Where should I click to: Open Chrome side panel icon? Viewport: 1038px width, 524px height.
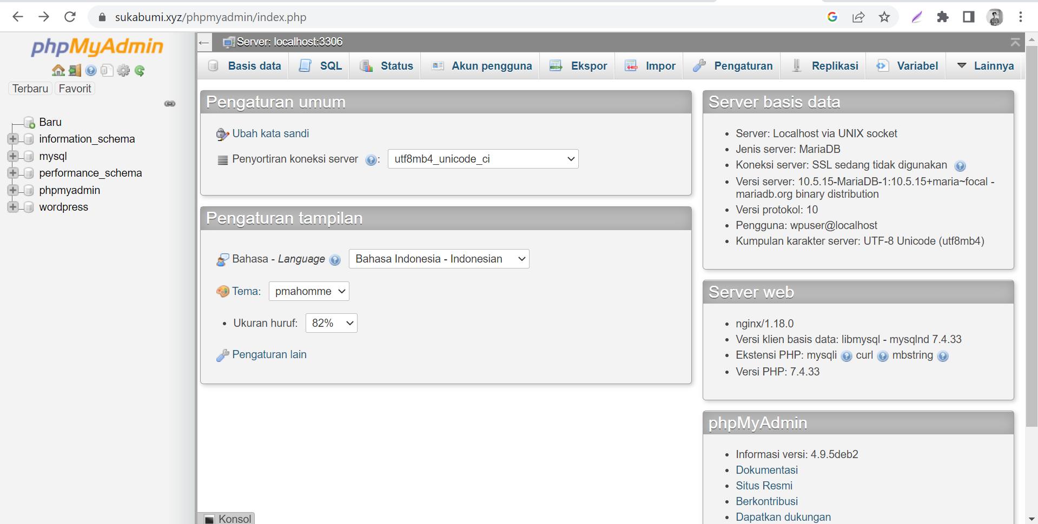pyautogui.click(x=969, y=17)
